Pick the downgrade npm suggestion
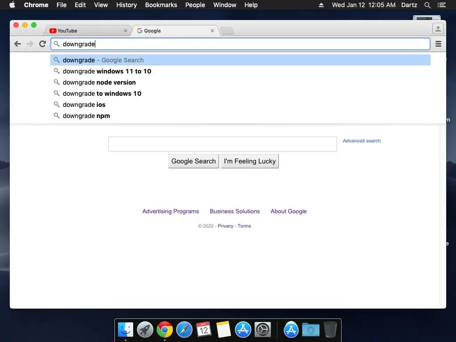This screenshot has height=342, width=456. 240,116
